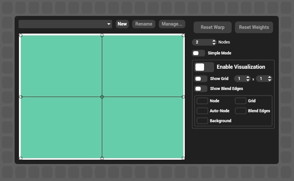Select the center warp node
The height and width of the screenshot is (181, 294).
pyautogui.click(x=102, y=97)
